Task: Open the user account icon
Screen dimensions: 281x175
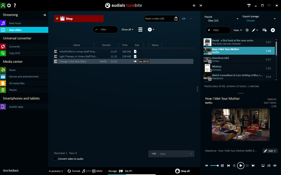Action: click(x=3, y=5)
